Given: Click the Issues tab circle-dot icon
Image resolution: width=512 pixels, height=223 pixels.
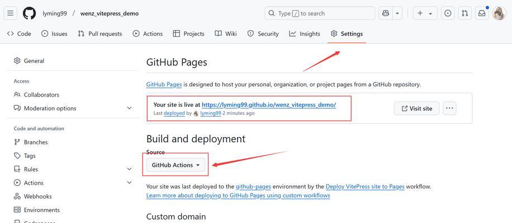Looking at the screenshot, I should point(45,33).
